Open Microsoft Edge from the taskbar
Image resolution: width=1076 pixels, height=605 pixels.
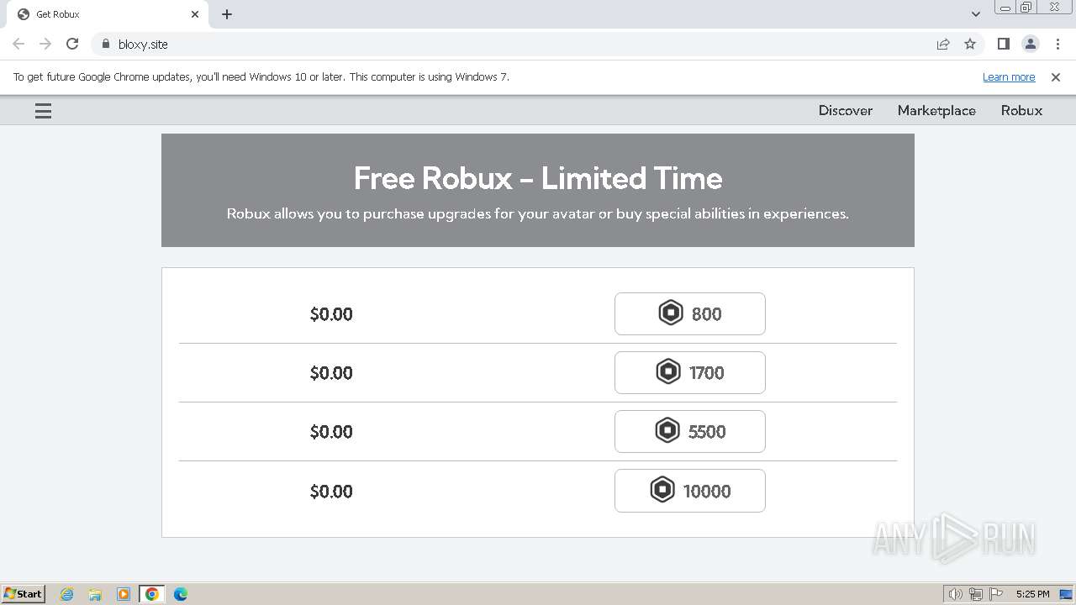(180, 594)
